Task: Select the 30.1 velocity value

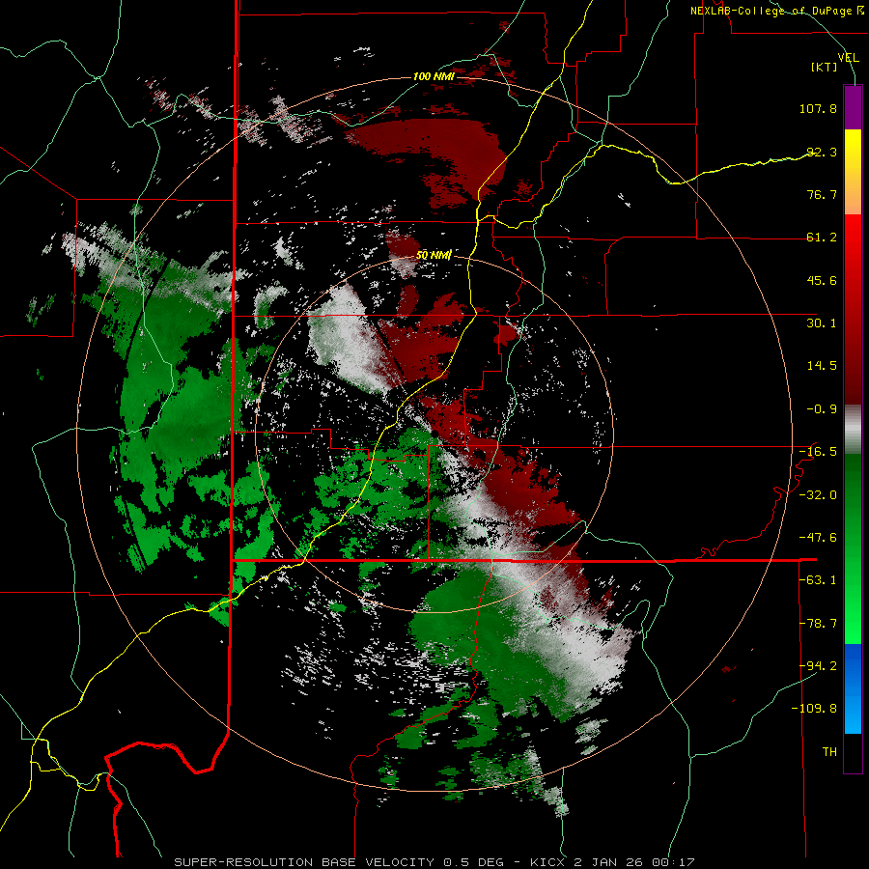Action: (822, 323)
